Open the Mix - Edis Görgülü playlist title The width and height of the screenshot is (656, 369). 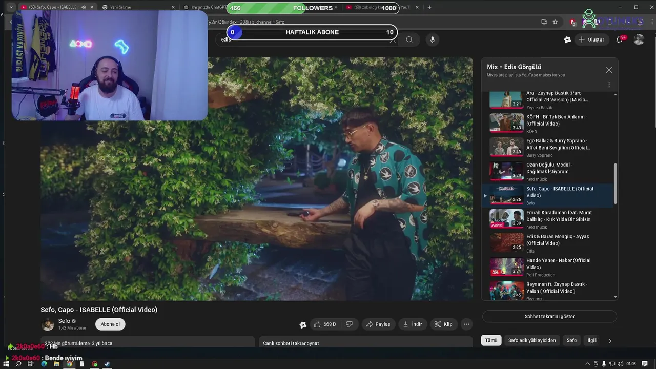(x=514, y=67)
